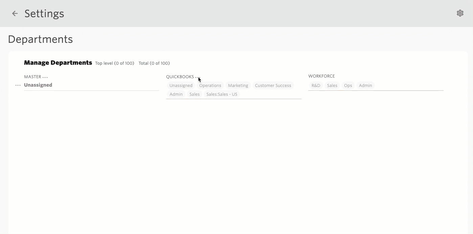Click the WORKFORCE column header

[x=321, y=76]
